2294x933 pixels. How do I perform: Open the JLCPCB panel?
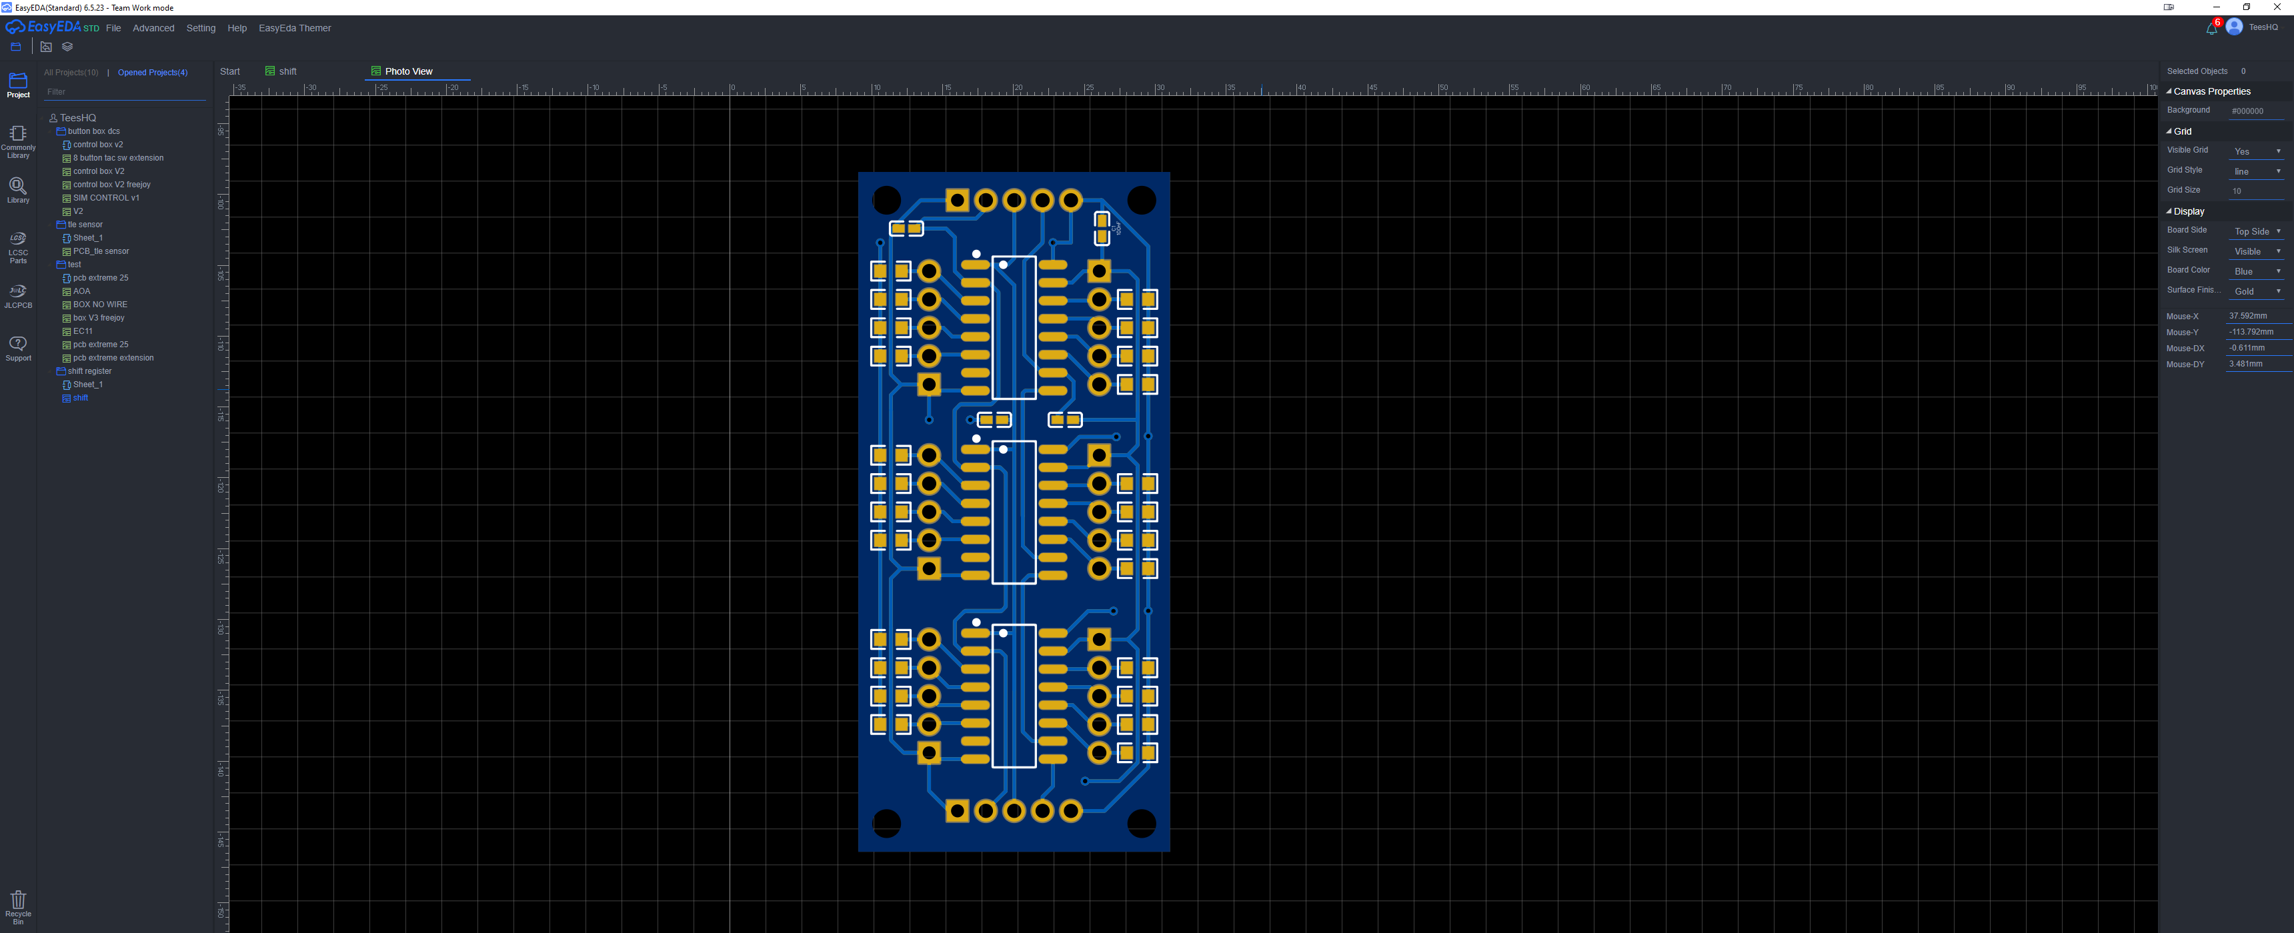(18, 295)
